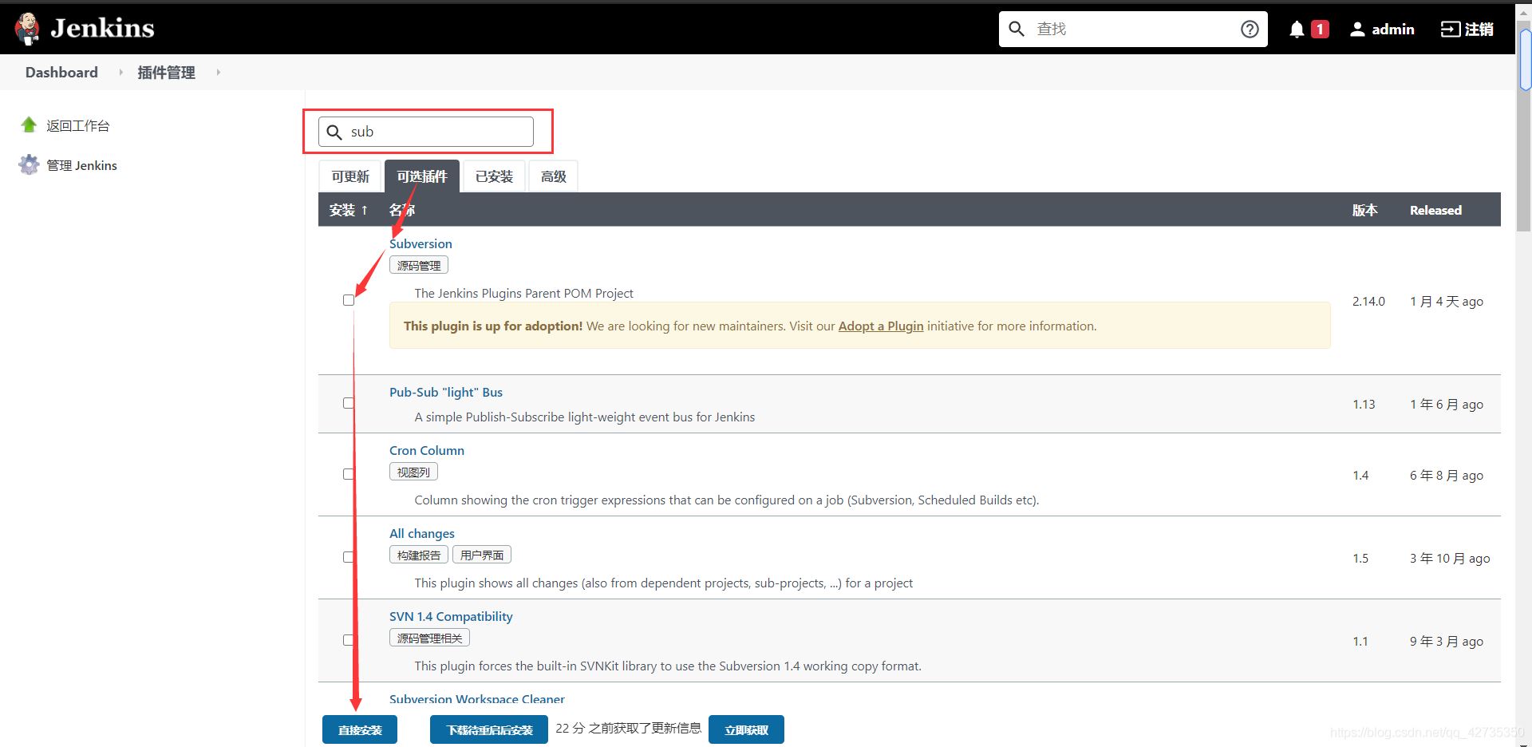The width and height of the screenshot is (1532, 747).
Task: Click Subversion version 2.14.0
Action: tap(1368, 301)
